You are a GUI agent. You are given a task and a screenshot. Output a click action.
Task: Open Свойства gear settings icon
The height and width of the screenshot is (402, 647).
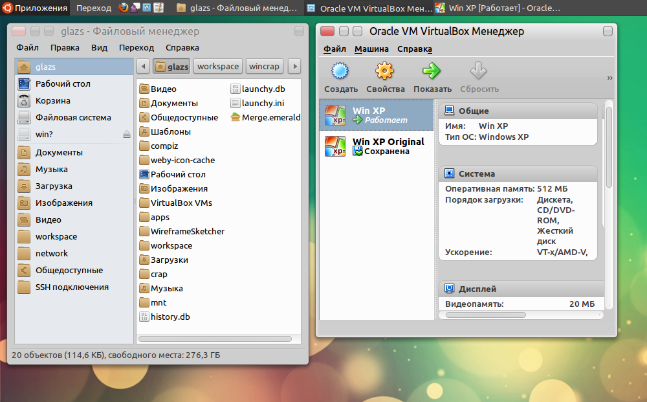coord(384,71)
